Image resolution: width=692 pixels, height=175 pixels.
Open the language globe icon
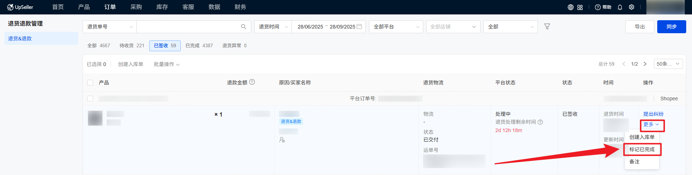570,7
